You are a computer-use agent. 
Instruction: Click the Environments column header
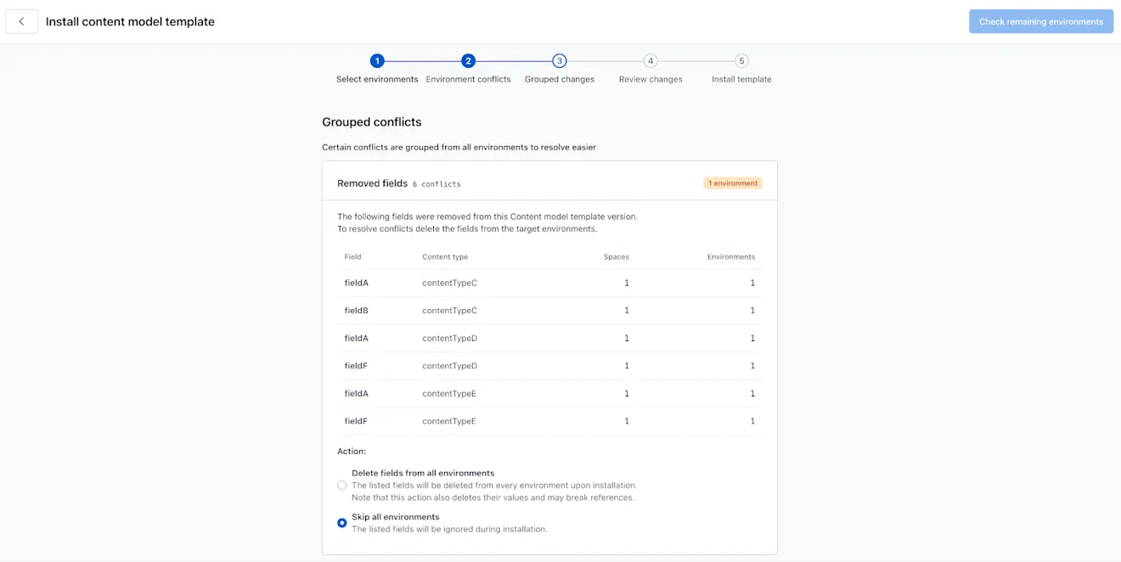[731, 256]
